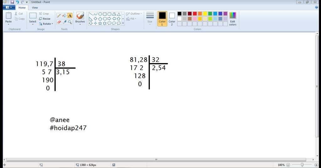Viewport: 321px width, 168px height.
Task: Pick the purple color swatch
Action: tap(225, 14)
